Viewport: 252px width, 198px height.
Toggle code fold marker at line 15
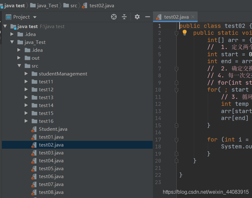(176, 125)
